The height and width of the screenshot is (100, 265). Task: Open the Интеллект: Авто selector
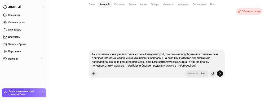click(x=197, y=73)
